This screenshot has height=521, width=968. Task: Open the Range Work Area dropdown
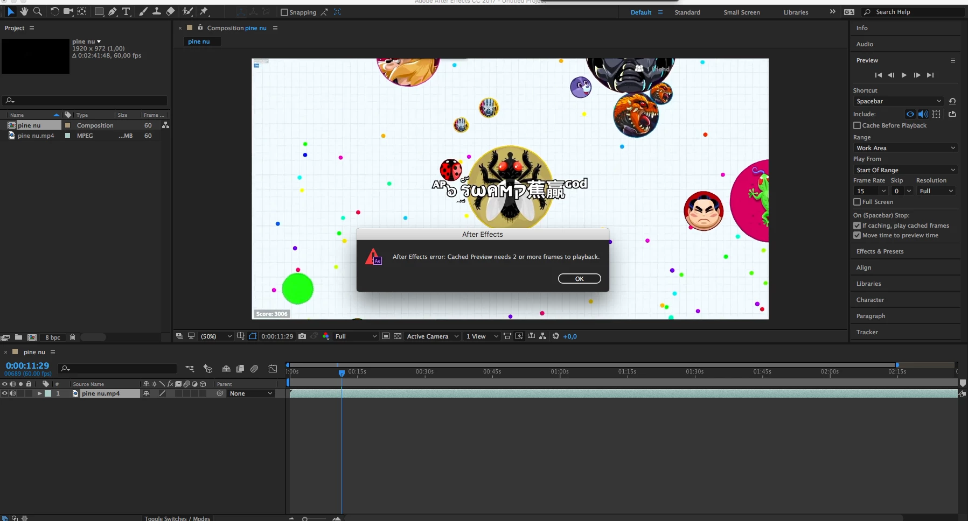pyautogui.click(x=905, y=148)
